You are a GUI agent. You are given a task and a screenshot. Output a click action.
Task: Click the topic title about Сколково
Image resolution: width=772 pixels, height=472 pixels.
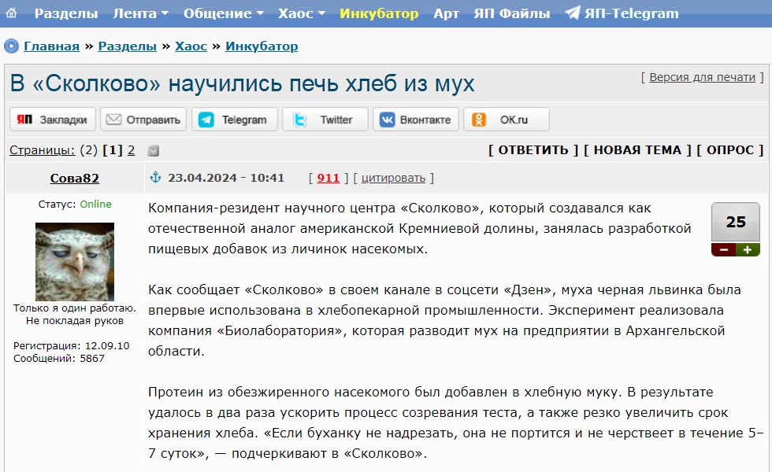(x=243, y=83)
